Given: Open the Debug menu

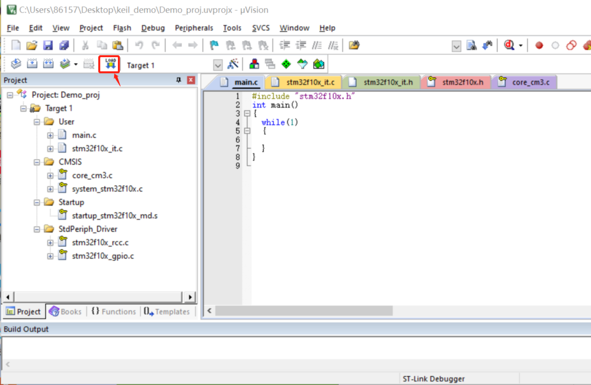Looking at the screenshot, I should (x=153, y=28).
